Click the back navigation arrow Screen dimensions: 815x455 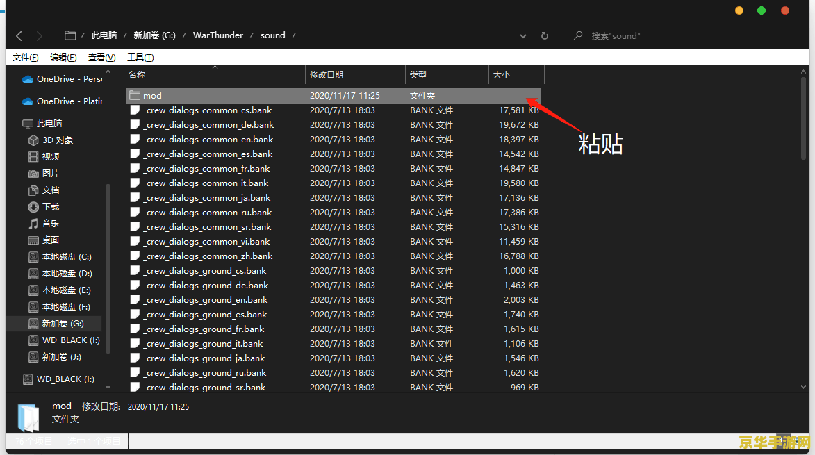click(19, 35)
